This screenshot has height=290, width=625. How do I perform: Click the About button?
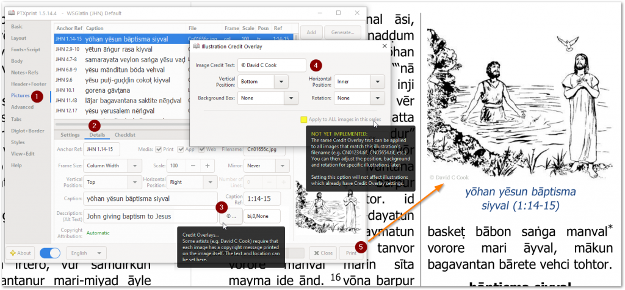pyautogui.click(x=20, y=253)
